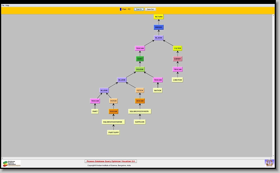The width and height of the screenshot is (280, 173).
Task: Select the TBSCAN node above LINEITEM
Action: [x=178, y=69]
